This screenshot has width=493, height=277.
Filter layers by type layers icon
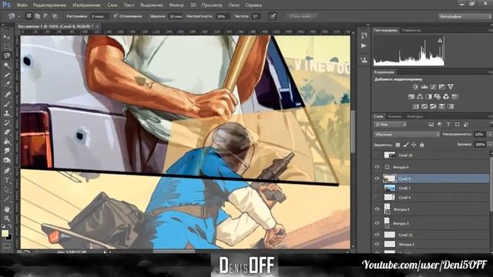pos(448,125)
